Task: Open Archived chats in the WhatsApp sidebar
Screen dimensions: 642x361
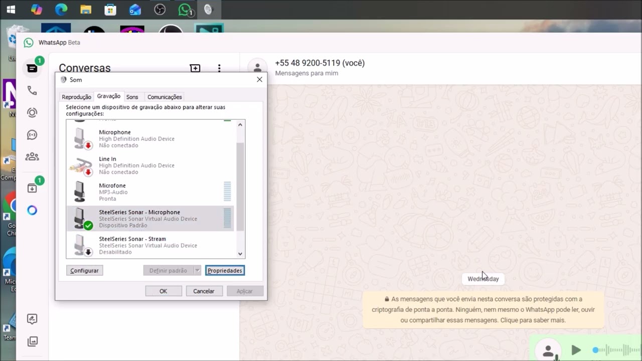Action: point(32,188)
